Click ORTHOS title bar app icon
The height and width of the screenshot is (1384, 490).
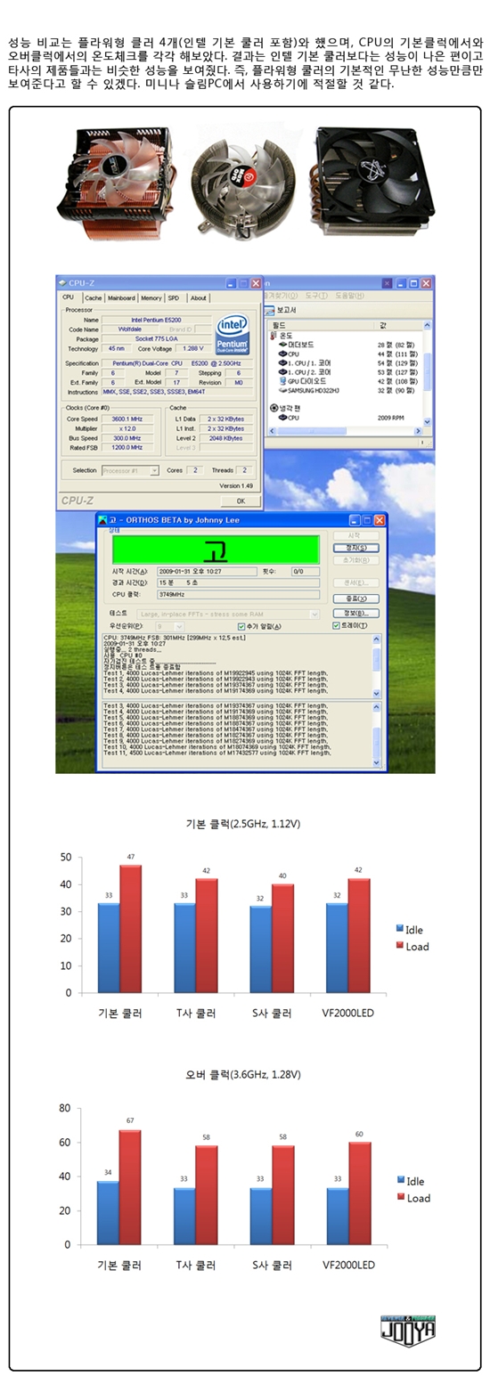(x=102, y=519)
